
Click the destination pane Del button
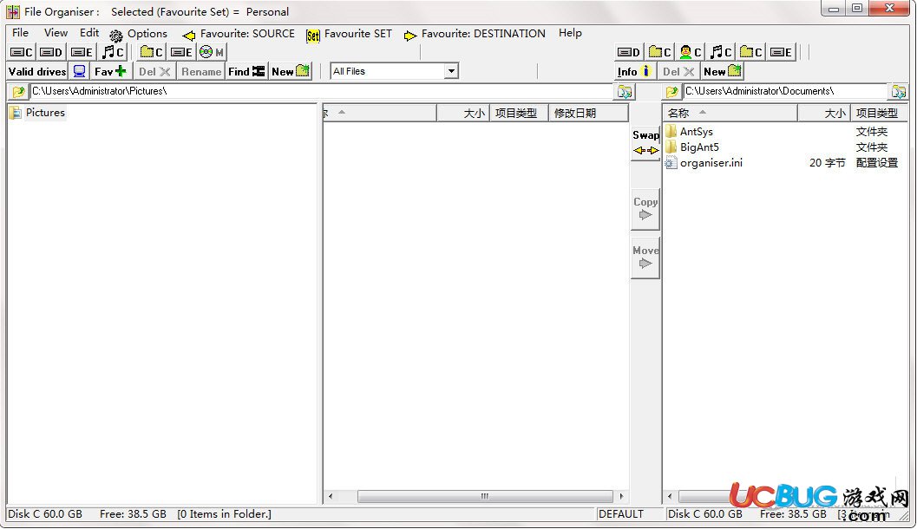point(678,71)
